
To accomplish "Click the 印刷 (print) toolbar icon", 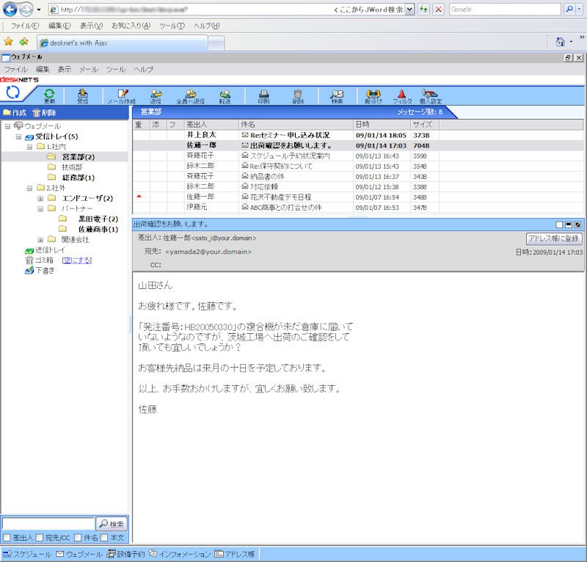I will (x=264, y=96).
